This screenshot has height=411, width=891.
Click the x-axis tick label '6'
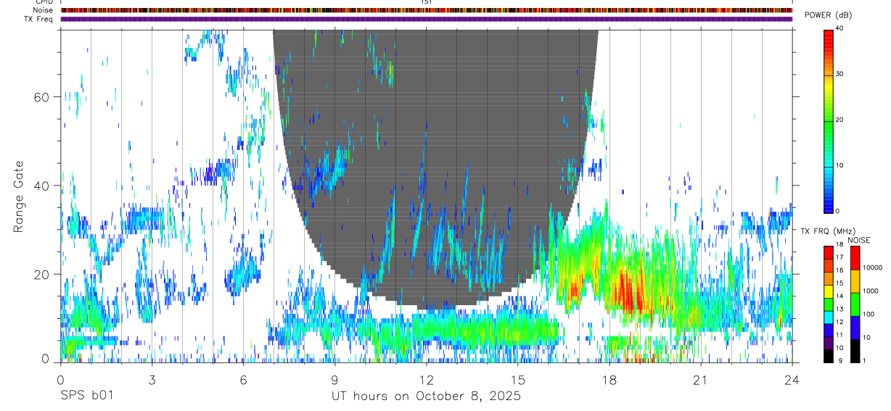click(243, 381)
